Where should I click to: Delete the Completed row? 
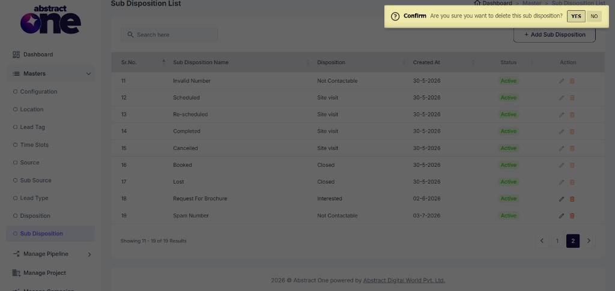[572, 131]
